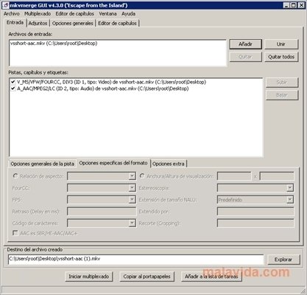The image size is (307, 295).
Task: Click the Iniciar multiplexado button
Action: 89,277
